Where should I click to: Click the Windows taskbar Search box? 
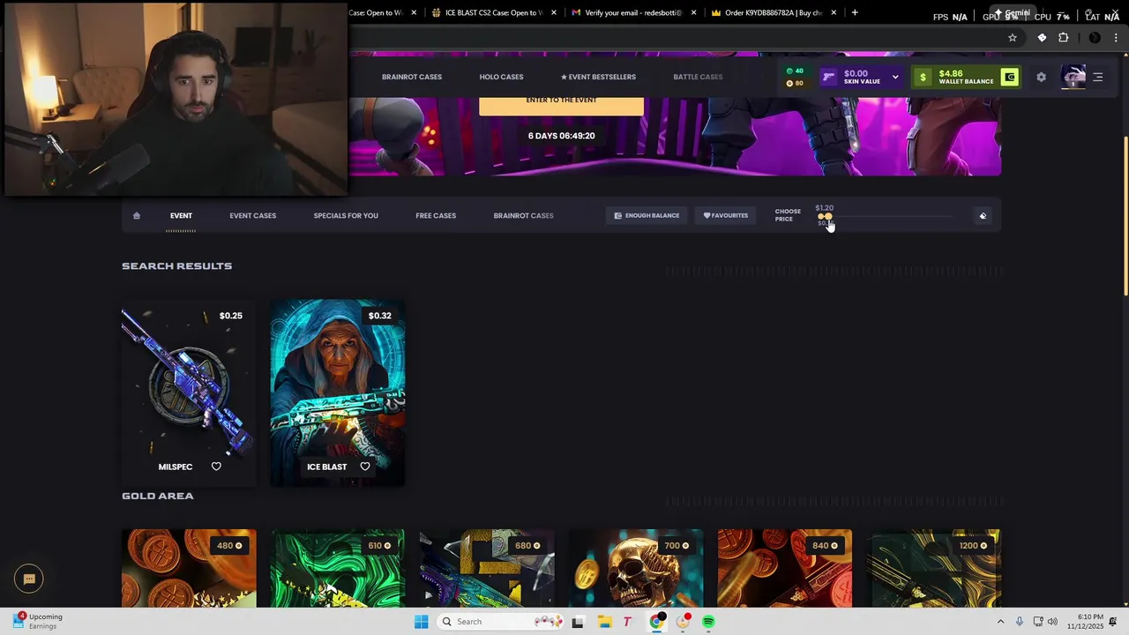(x=500, y=622)
